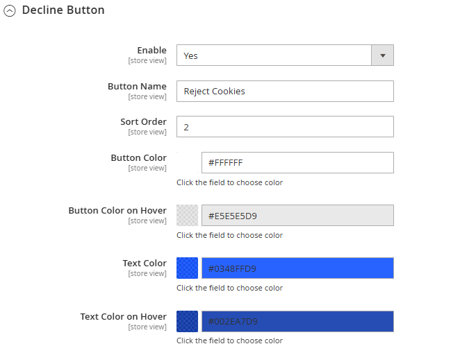Click the blue Text Color swatch
Image resolution: width=476 pixels, height=362 pixels.
tap(188, 268)
